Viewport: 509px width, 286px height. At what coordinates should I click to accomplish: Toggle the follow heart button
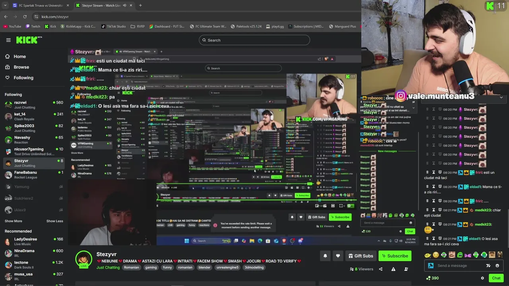338,256
